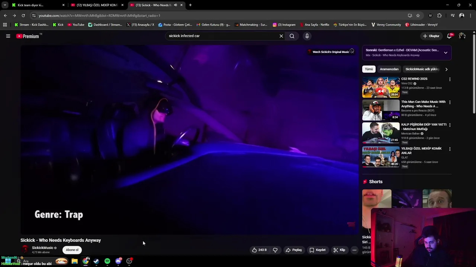476x267 pixels.
Task: Bookmark this page with star icon
Action: [418, 16]
